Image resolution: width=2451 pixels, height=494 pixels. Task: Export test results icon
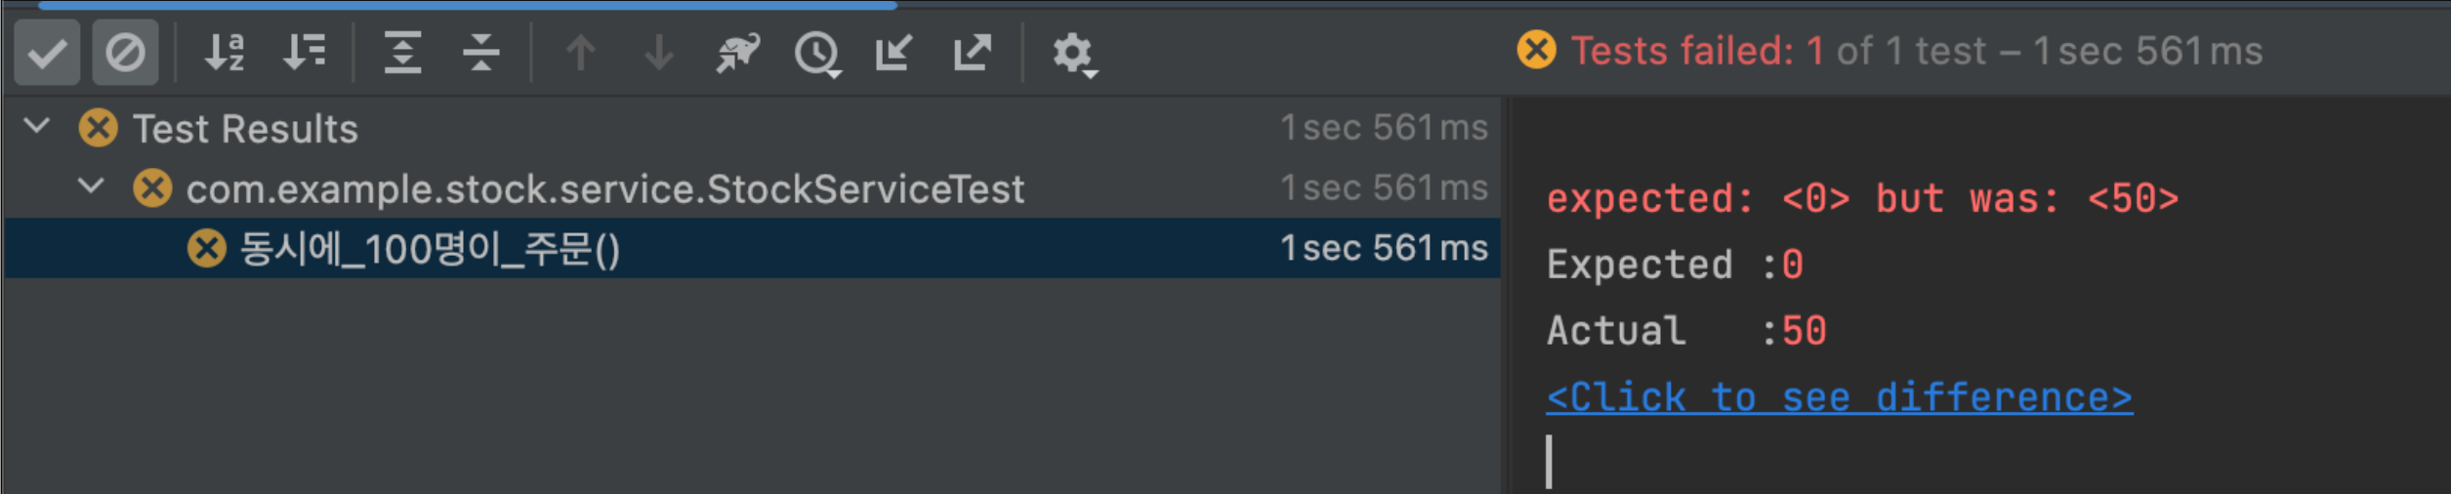[x=972, y=53]
